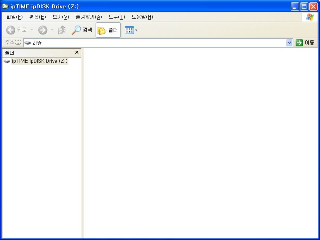Toggle the Folders (폴더) pane button
Screen dimensions: 320x240
click(108, 30)
